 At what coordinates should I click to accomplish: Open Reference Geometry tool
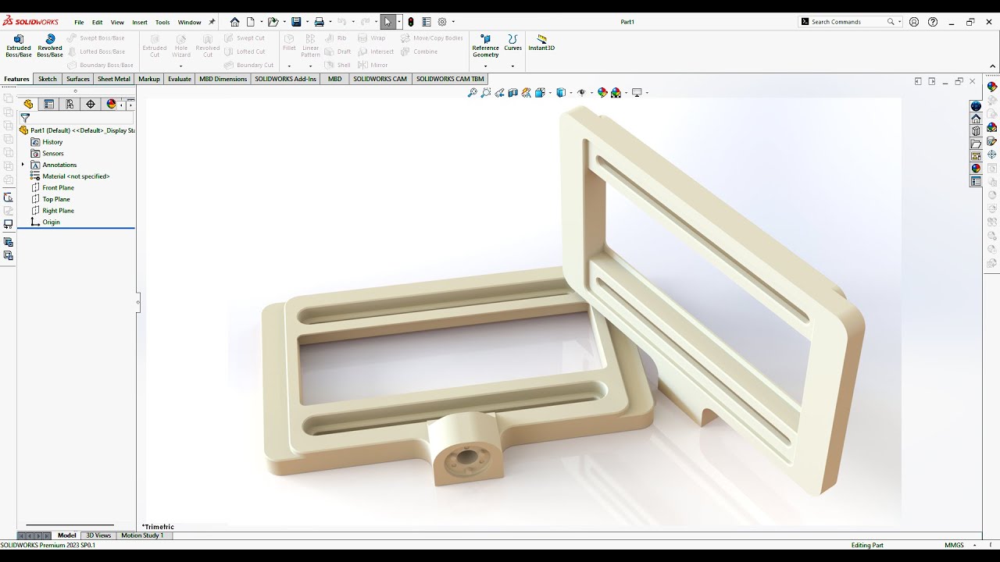[x=485, y=46]
